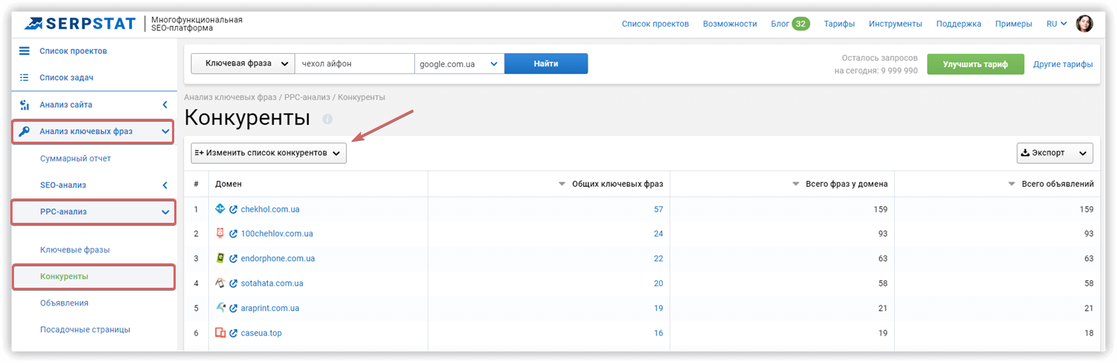The image size is (1117, 363).
Task: Click common phrases value 16
Action: (x=659, y=333)
